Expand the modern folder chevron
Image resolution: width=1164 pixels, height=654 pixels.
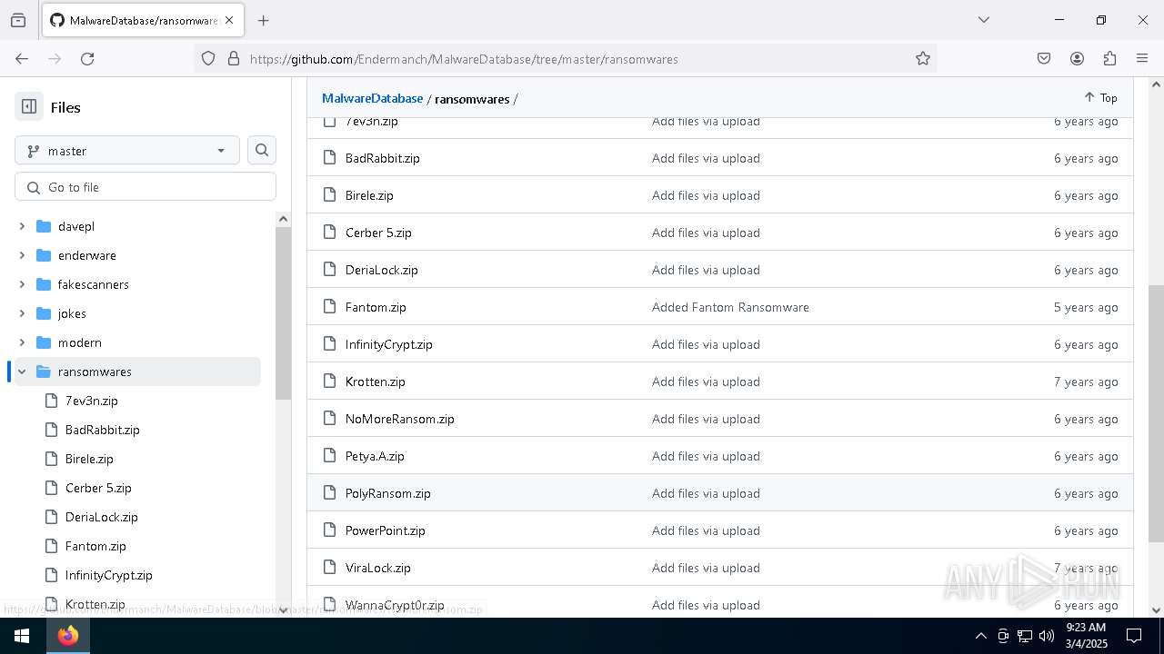[x=22, y=342]
